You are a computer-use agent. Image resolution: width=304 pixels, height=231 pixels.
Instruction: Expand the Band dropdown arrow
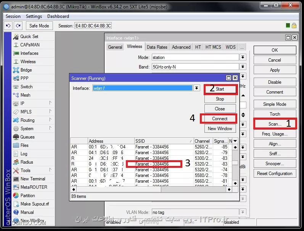coord(243,67)
